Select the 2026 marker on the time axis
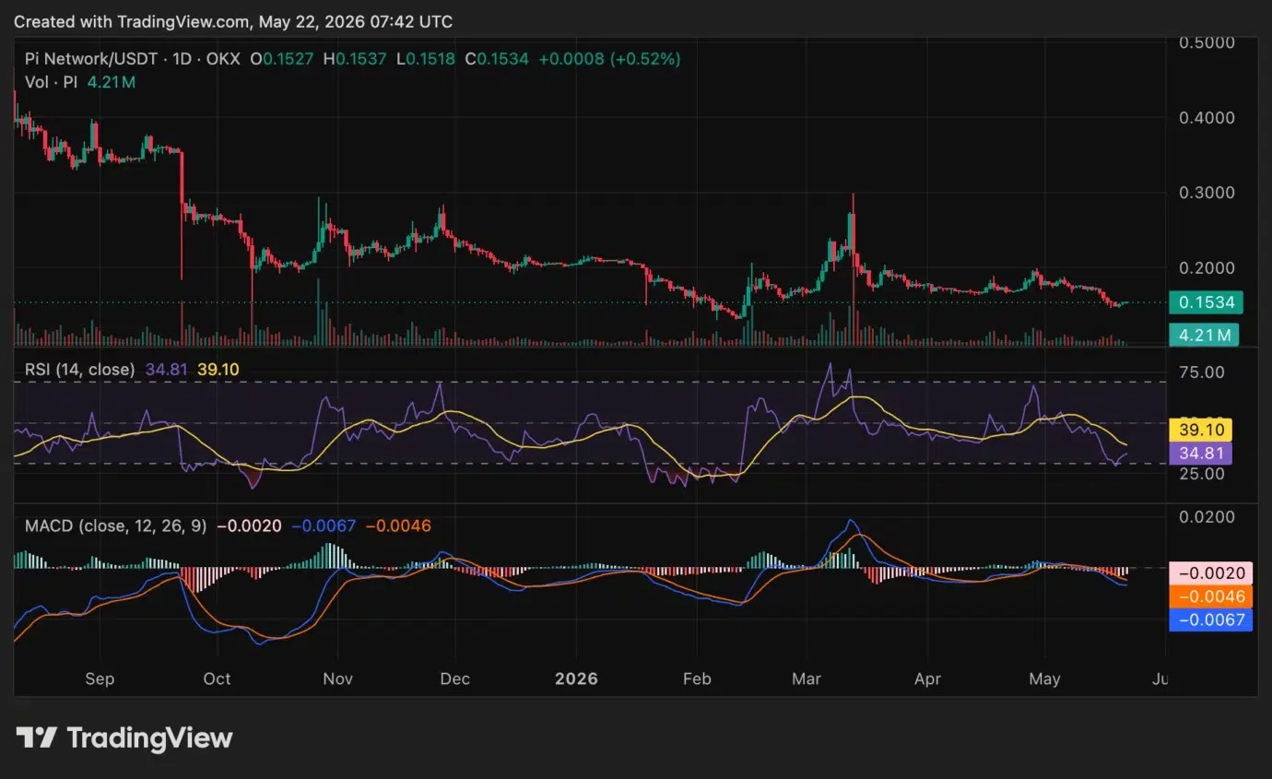 coord(576,679)
